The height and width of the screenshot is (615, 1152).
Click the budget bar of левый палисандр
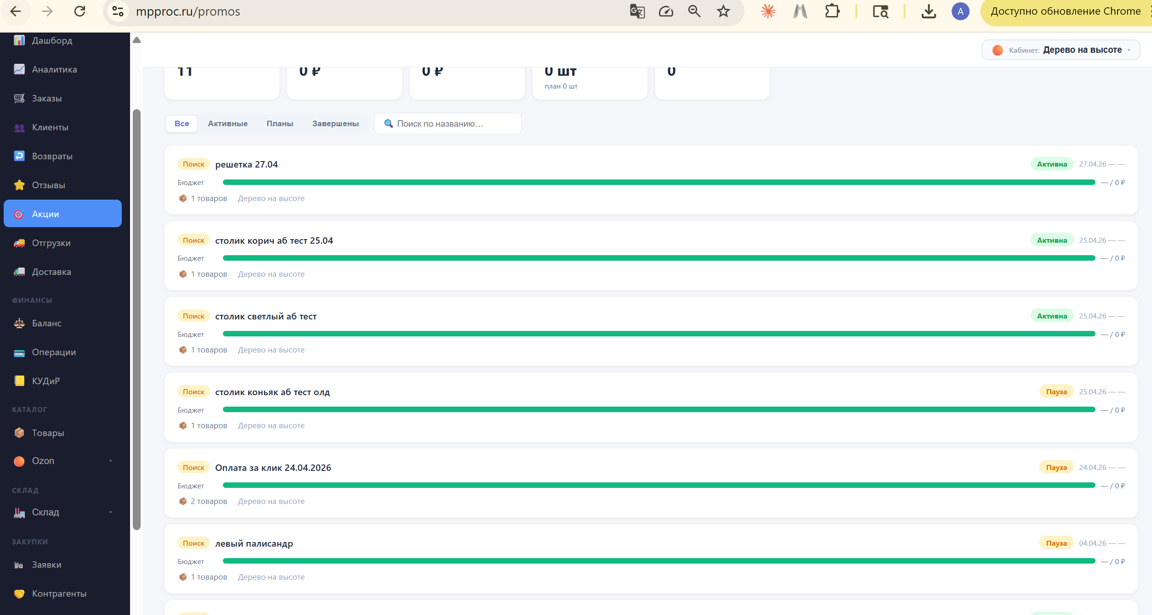click(659, 561)
